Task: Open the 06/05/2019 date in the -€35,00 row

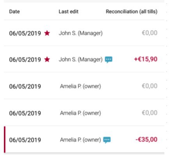Action: tap(25, 140)
